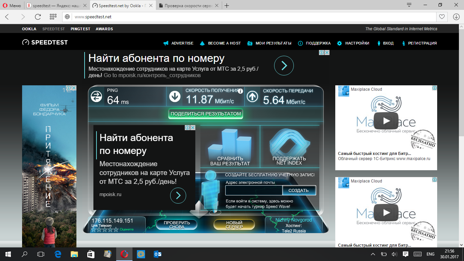Click НОВЫЙ СЕРВЕР button
Viewport: 464px width, 261px height.
[x=234, y=225]
